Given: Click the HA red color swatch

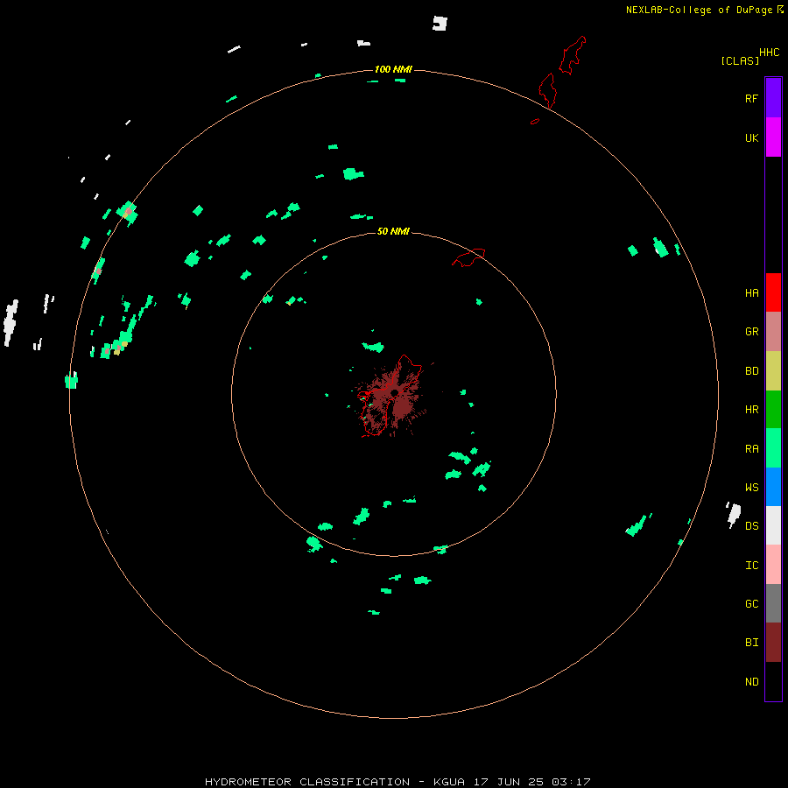Looking at the screenshot, I should point(773,292).
